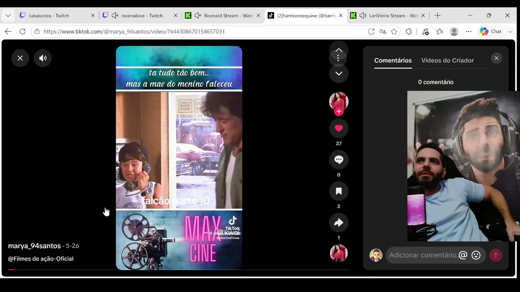This screenshot has height=292, width=520.
Task: Share the video using the arrow icon
Action: pos(339,223)
